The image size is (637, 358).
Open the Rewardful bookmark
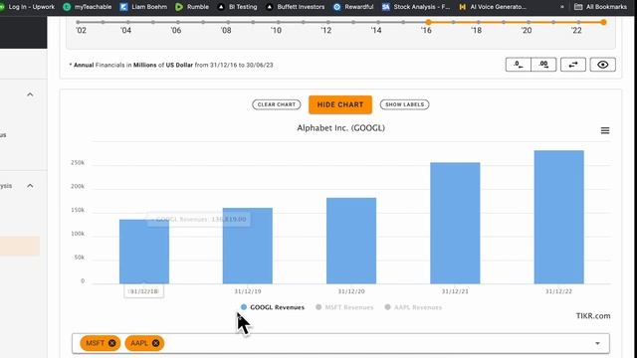tap(353, 7)
